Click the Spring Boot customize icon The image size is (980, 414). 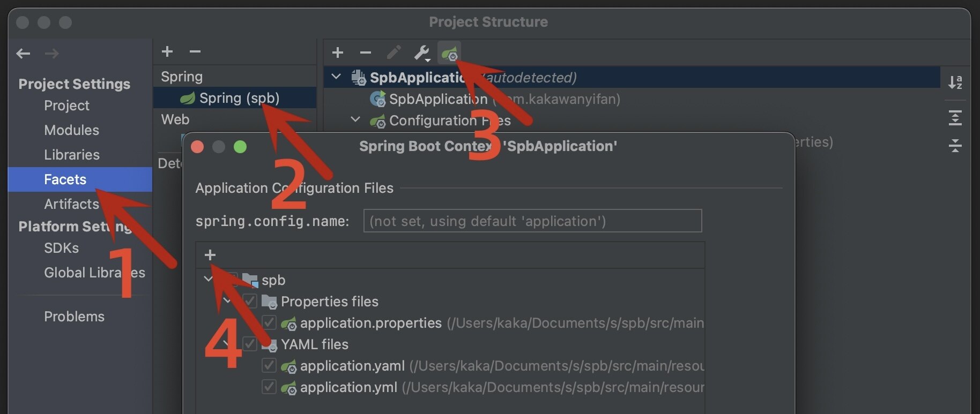[449, 52]
